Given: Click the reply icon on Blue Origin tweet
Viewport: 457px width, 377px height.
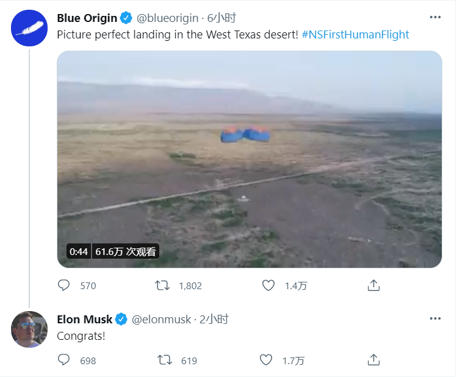Looking at the screenshot, I should tap(63, 285).
